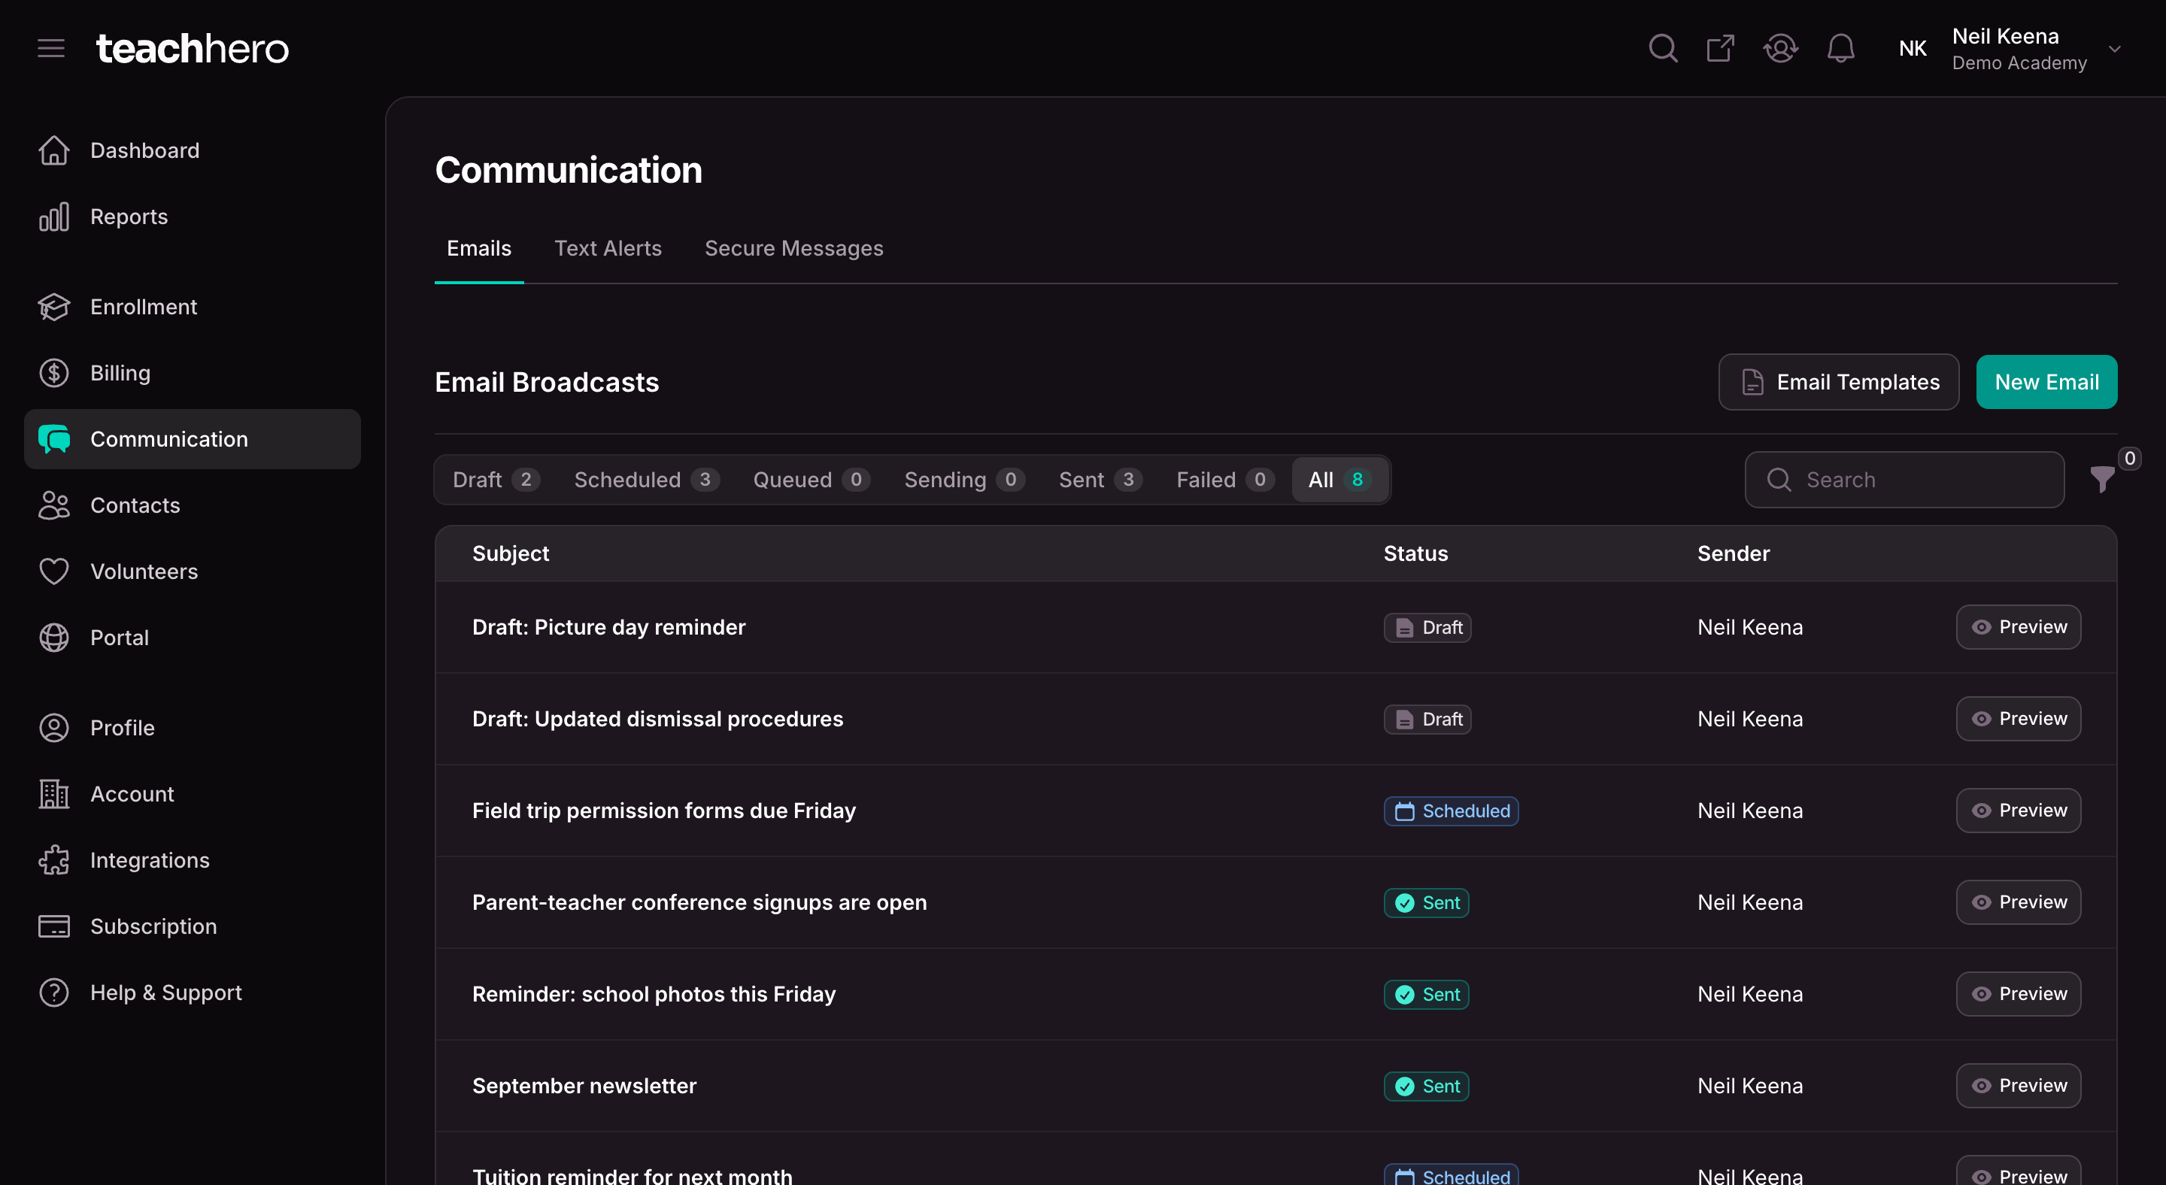Image resolution: width=2166 pixels, height=1185 pixels.
Task: Filter broadcasts by Sent status
Action: (1100, 480)
